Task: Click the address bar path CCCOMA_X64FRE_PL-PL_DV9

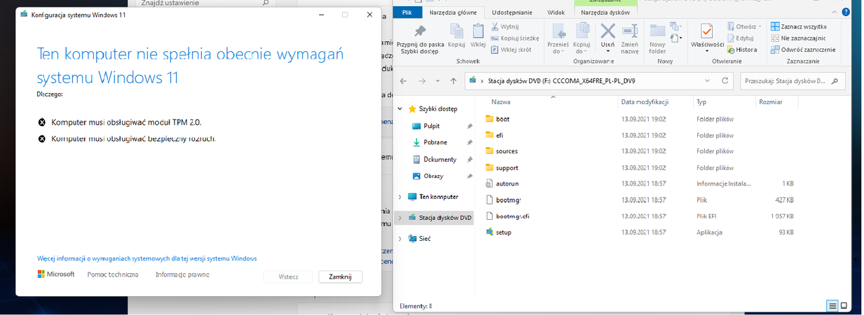Action: [x=593, y=81]
